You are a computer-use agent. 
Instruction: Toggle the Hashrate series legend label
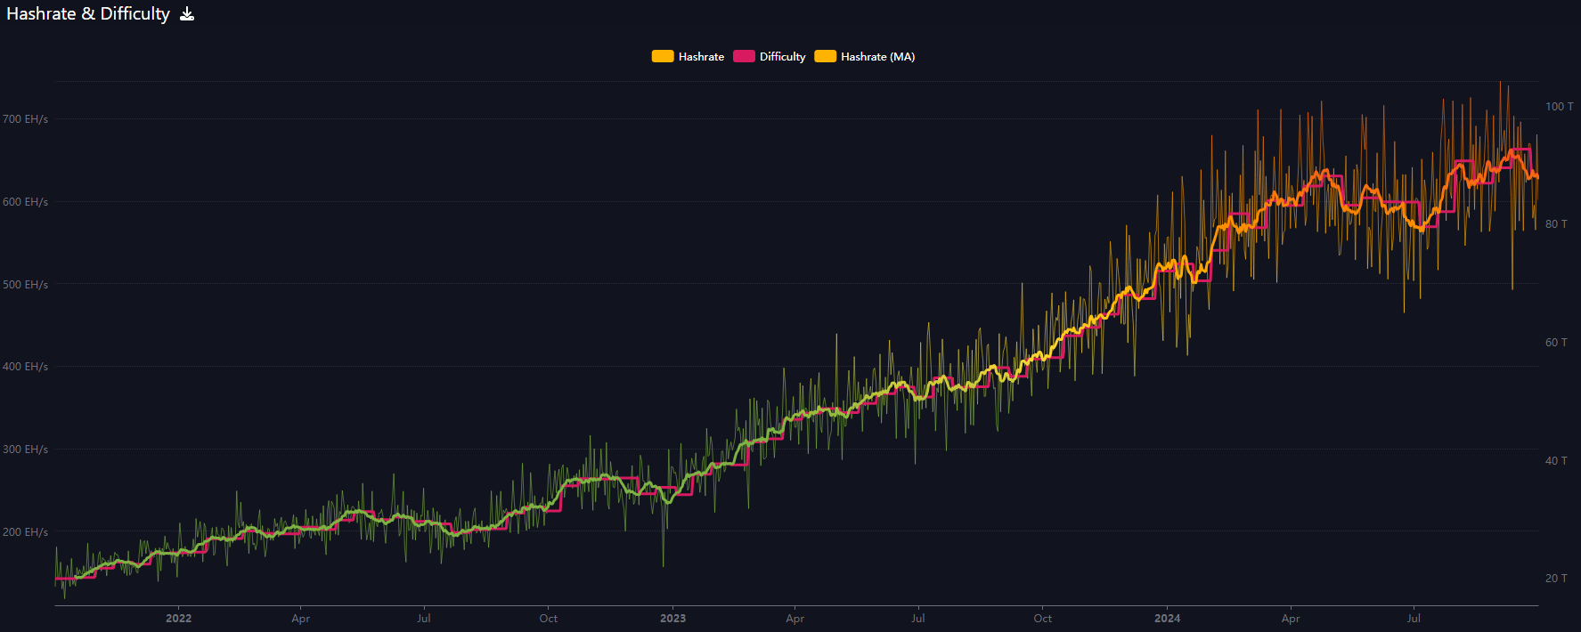[x=701, y=57]
